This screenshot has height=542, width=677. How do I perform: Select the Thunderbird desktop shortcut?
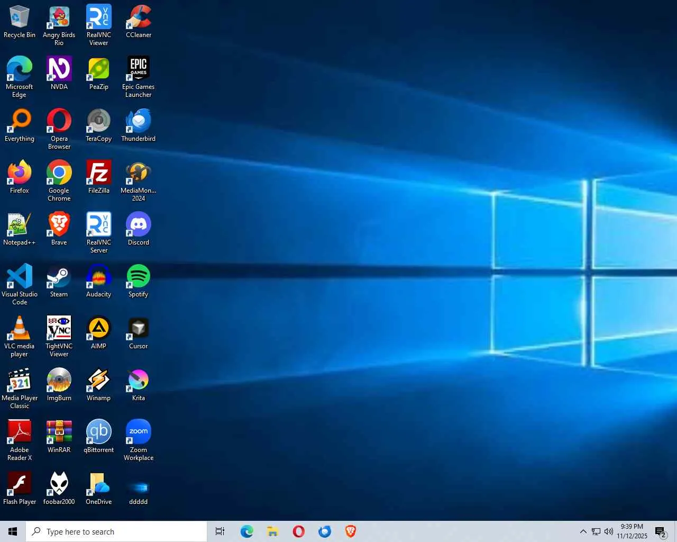pos(139,125)
